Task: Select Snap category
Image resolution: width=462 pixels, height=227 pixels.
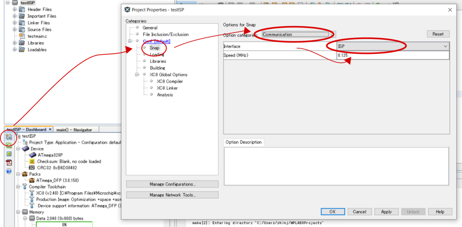Action: click(x=154, y=48)
